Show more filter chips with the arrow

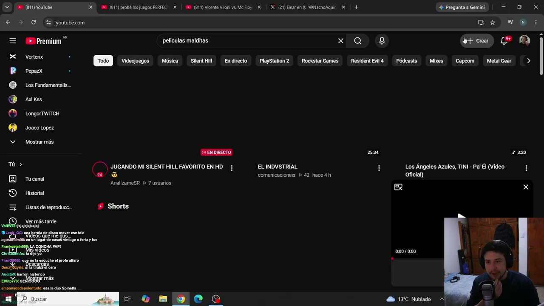(x=528, y=61)
